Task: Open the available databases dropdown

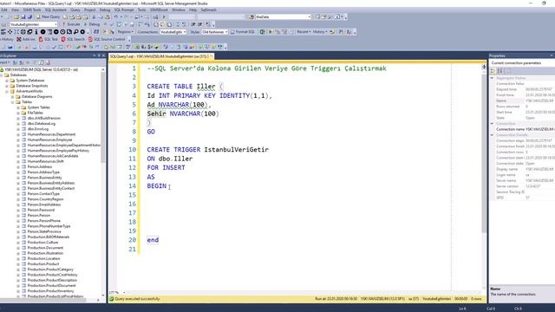Action: [x=33, y=24]
